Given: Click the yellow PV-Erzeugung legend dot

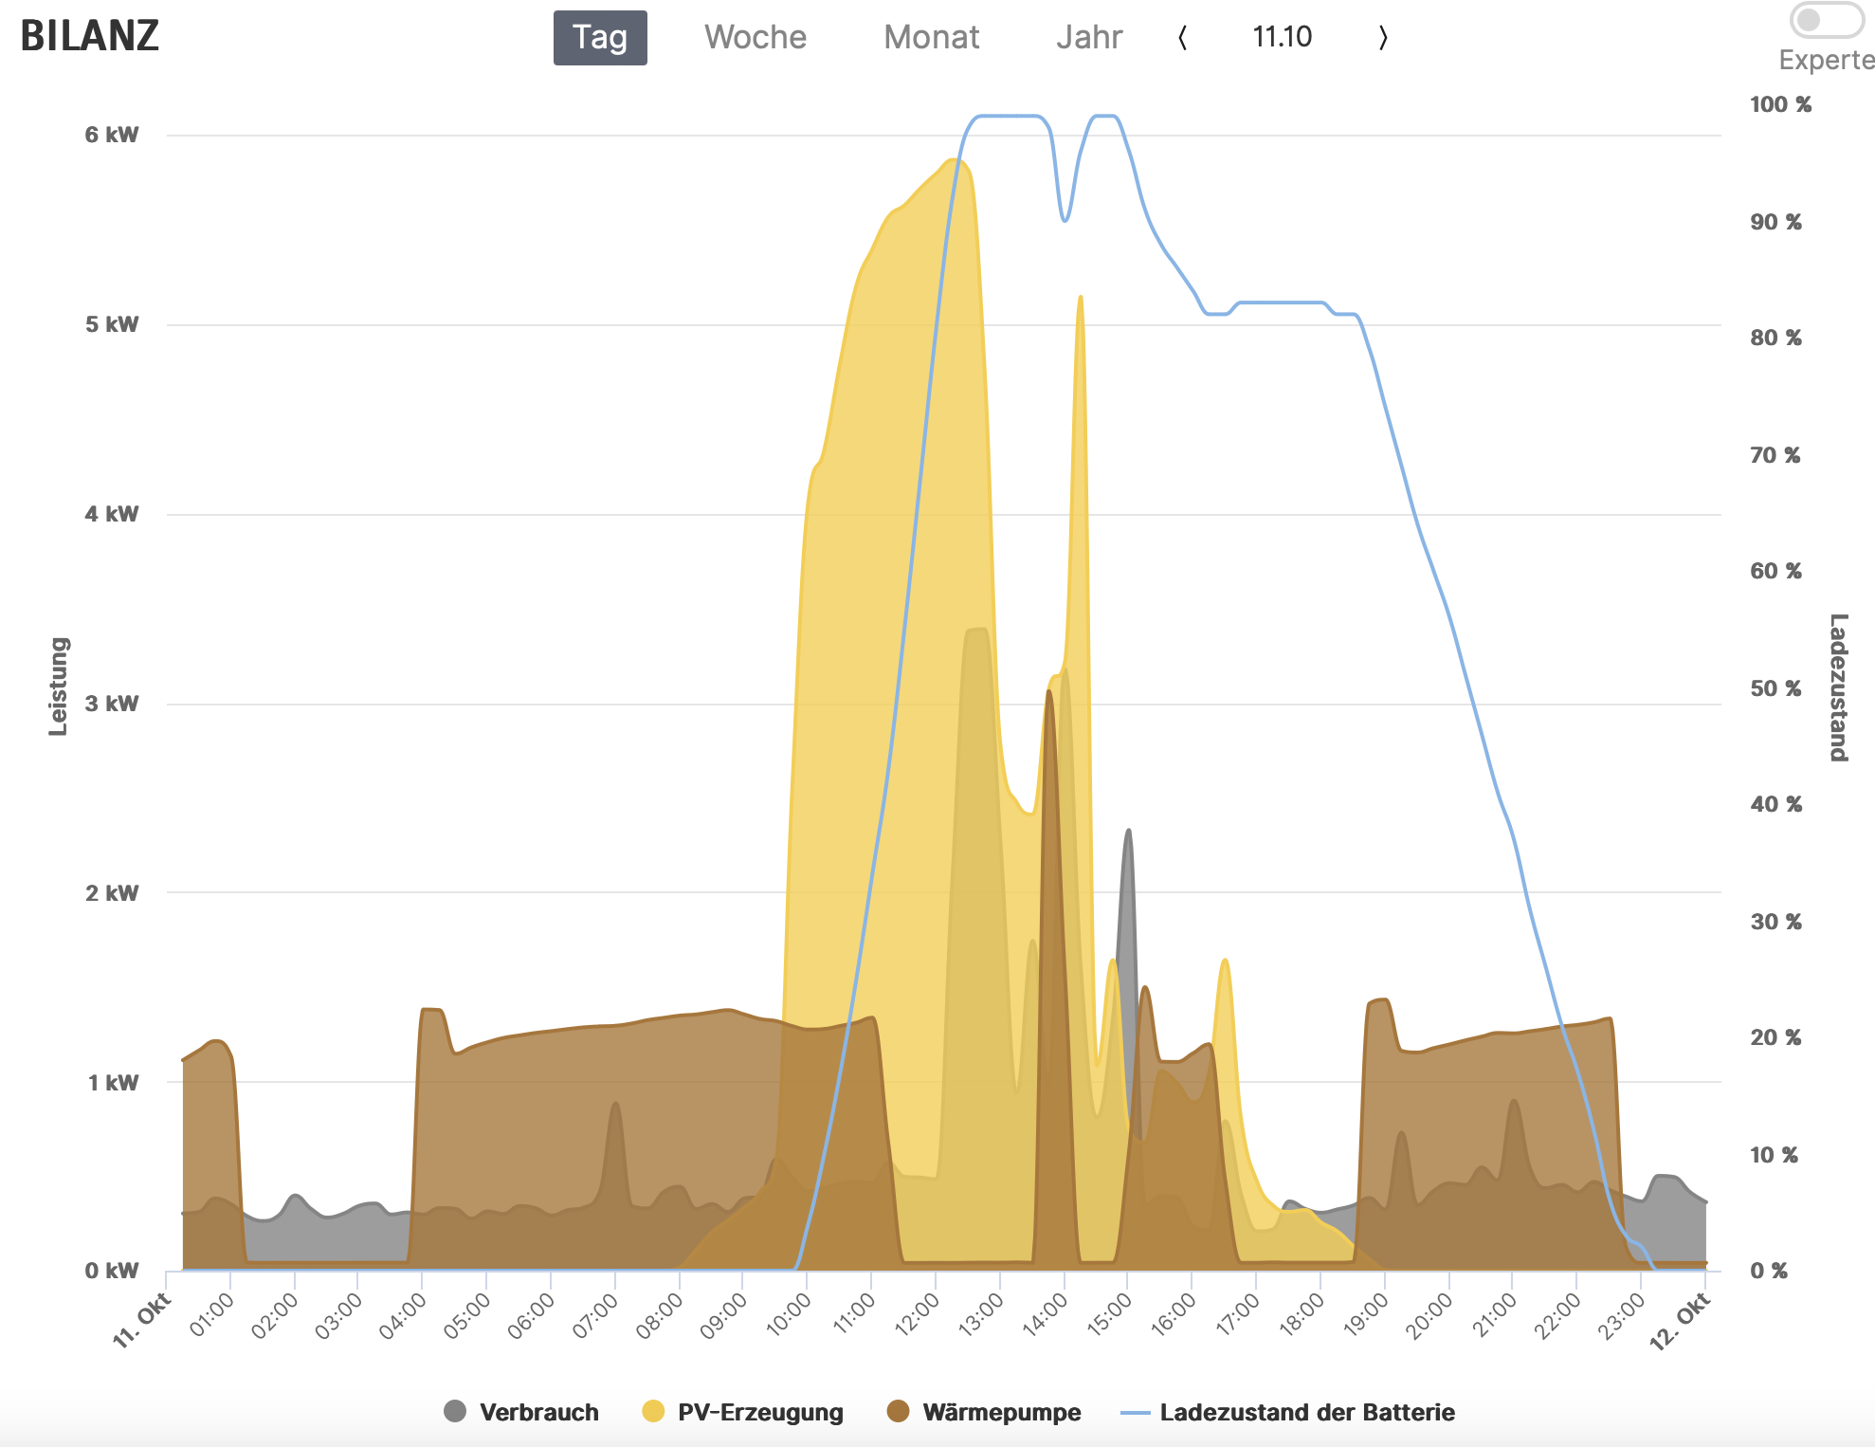Looking at the screenshot, I should [653, 1411].
